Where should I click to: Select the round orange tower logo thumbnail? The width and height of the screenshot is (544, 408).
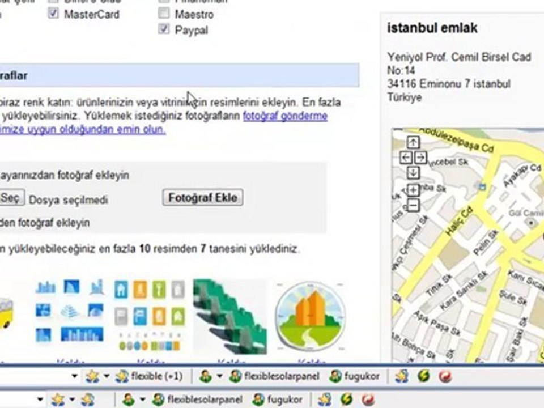coord(310,316)
